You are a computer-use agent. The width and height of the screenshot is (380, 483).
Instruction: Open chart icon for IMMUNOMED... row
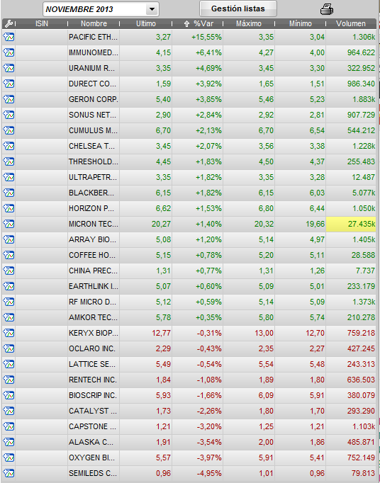[x=9, y=52]
